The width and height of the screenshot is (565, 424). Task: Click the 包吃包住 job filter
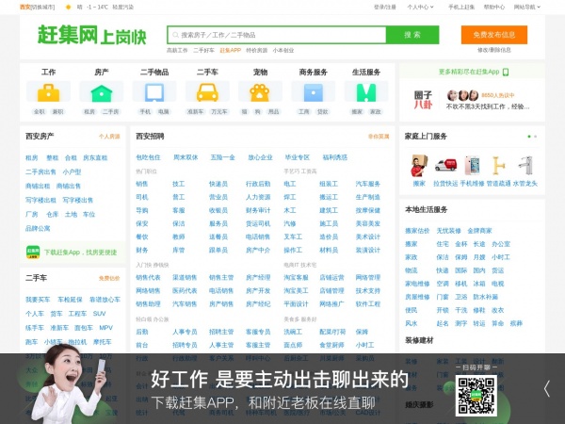pos(148,157)
